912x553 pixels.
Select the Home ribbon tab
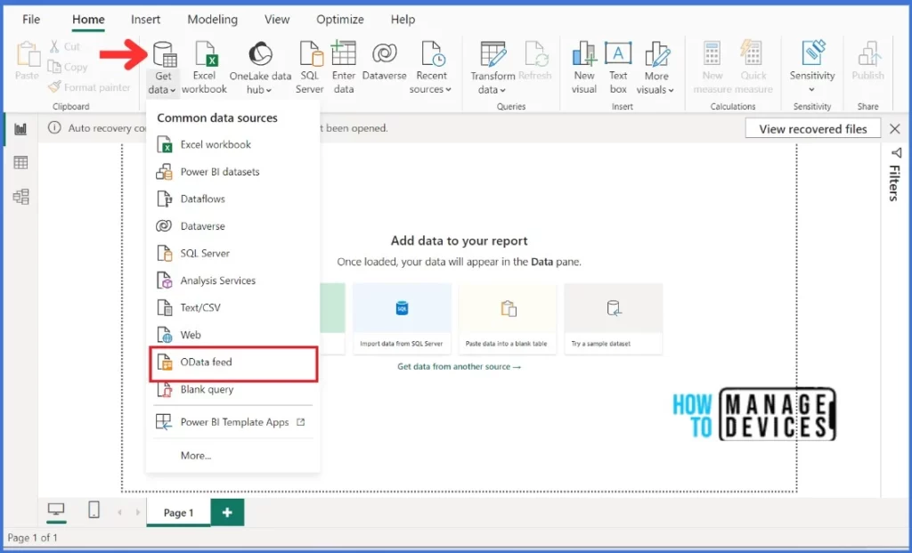tap(88, 20)
